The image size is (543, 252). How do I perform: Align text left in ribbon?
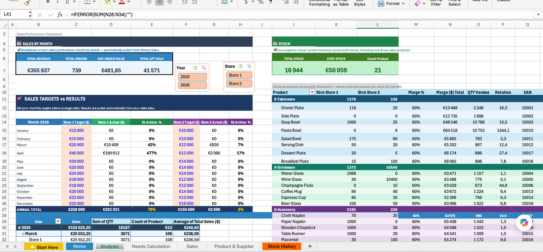(149, 2)
